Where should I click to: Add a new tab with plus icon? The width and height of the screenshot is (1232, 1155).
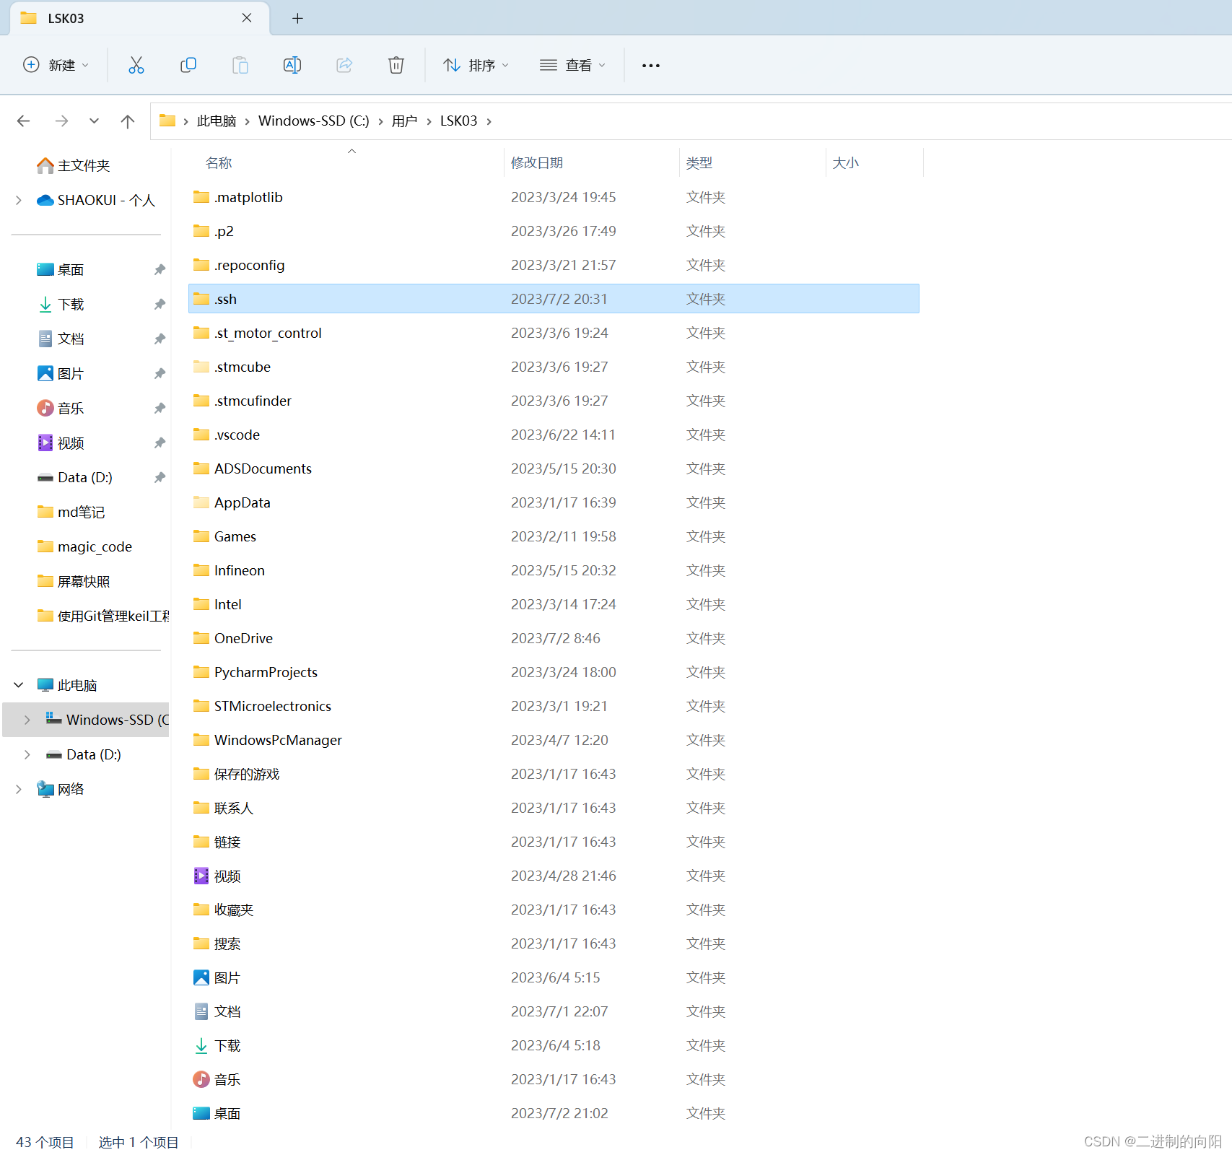tap(297, 18)
